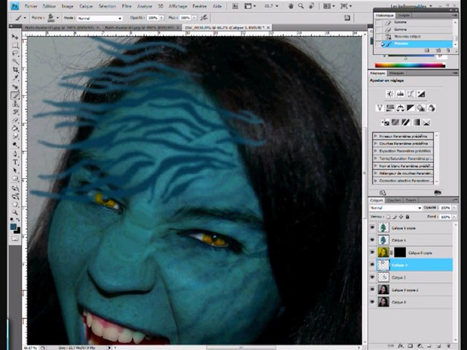Click the Hand tool in the application bar

click(x=291, y=6)
